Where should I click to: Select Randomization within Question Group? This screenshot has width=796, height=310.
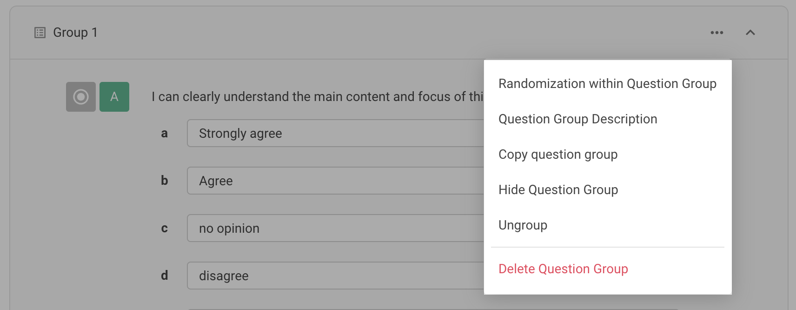tap(607, 84)
